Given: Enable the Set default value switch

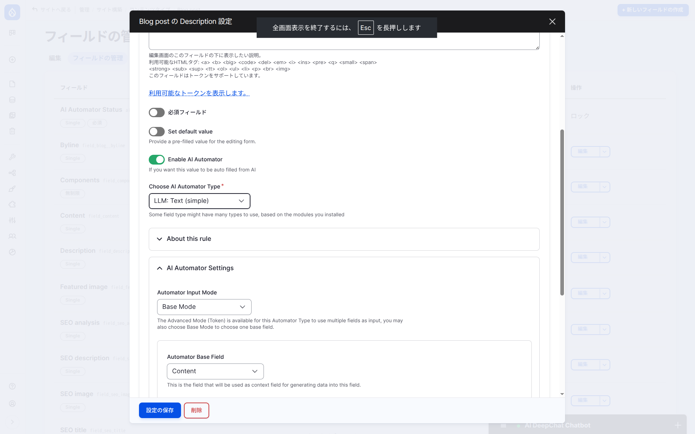Looking at the screenshot, I should 157,132.
